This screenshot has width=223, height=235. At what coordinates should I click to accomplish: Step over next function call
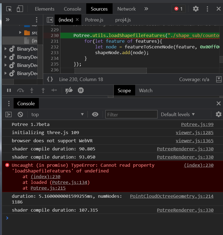20,90
